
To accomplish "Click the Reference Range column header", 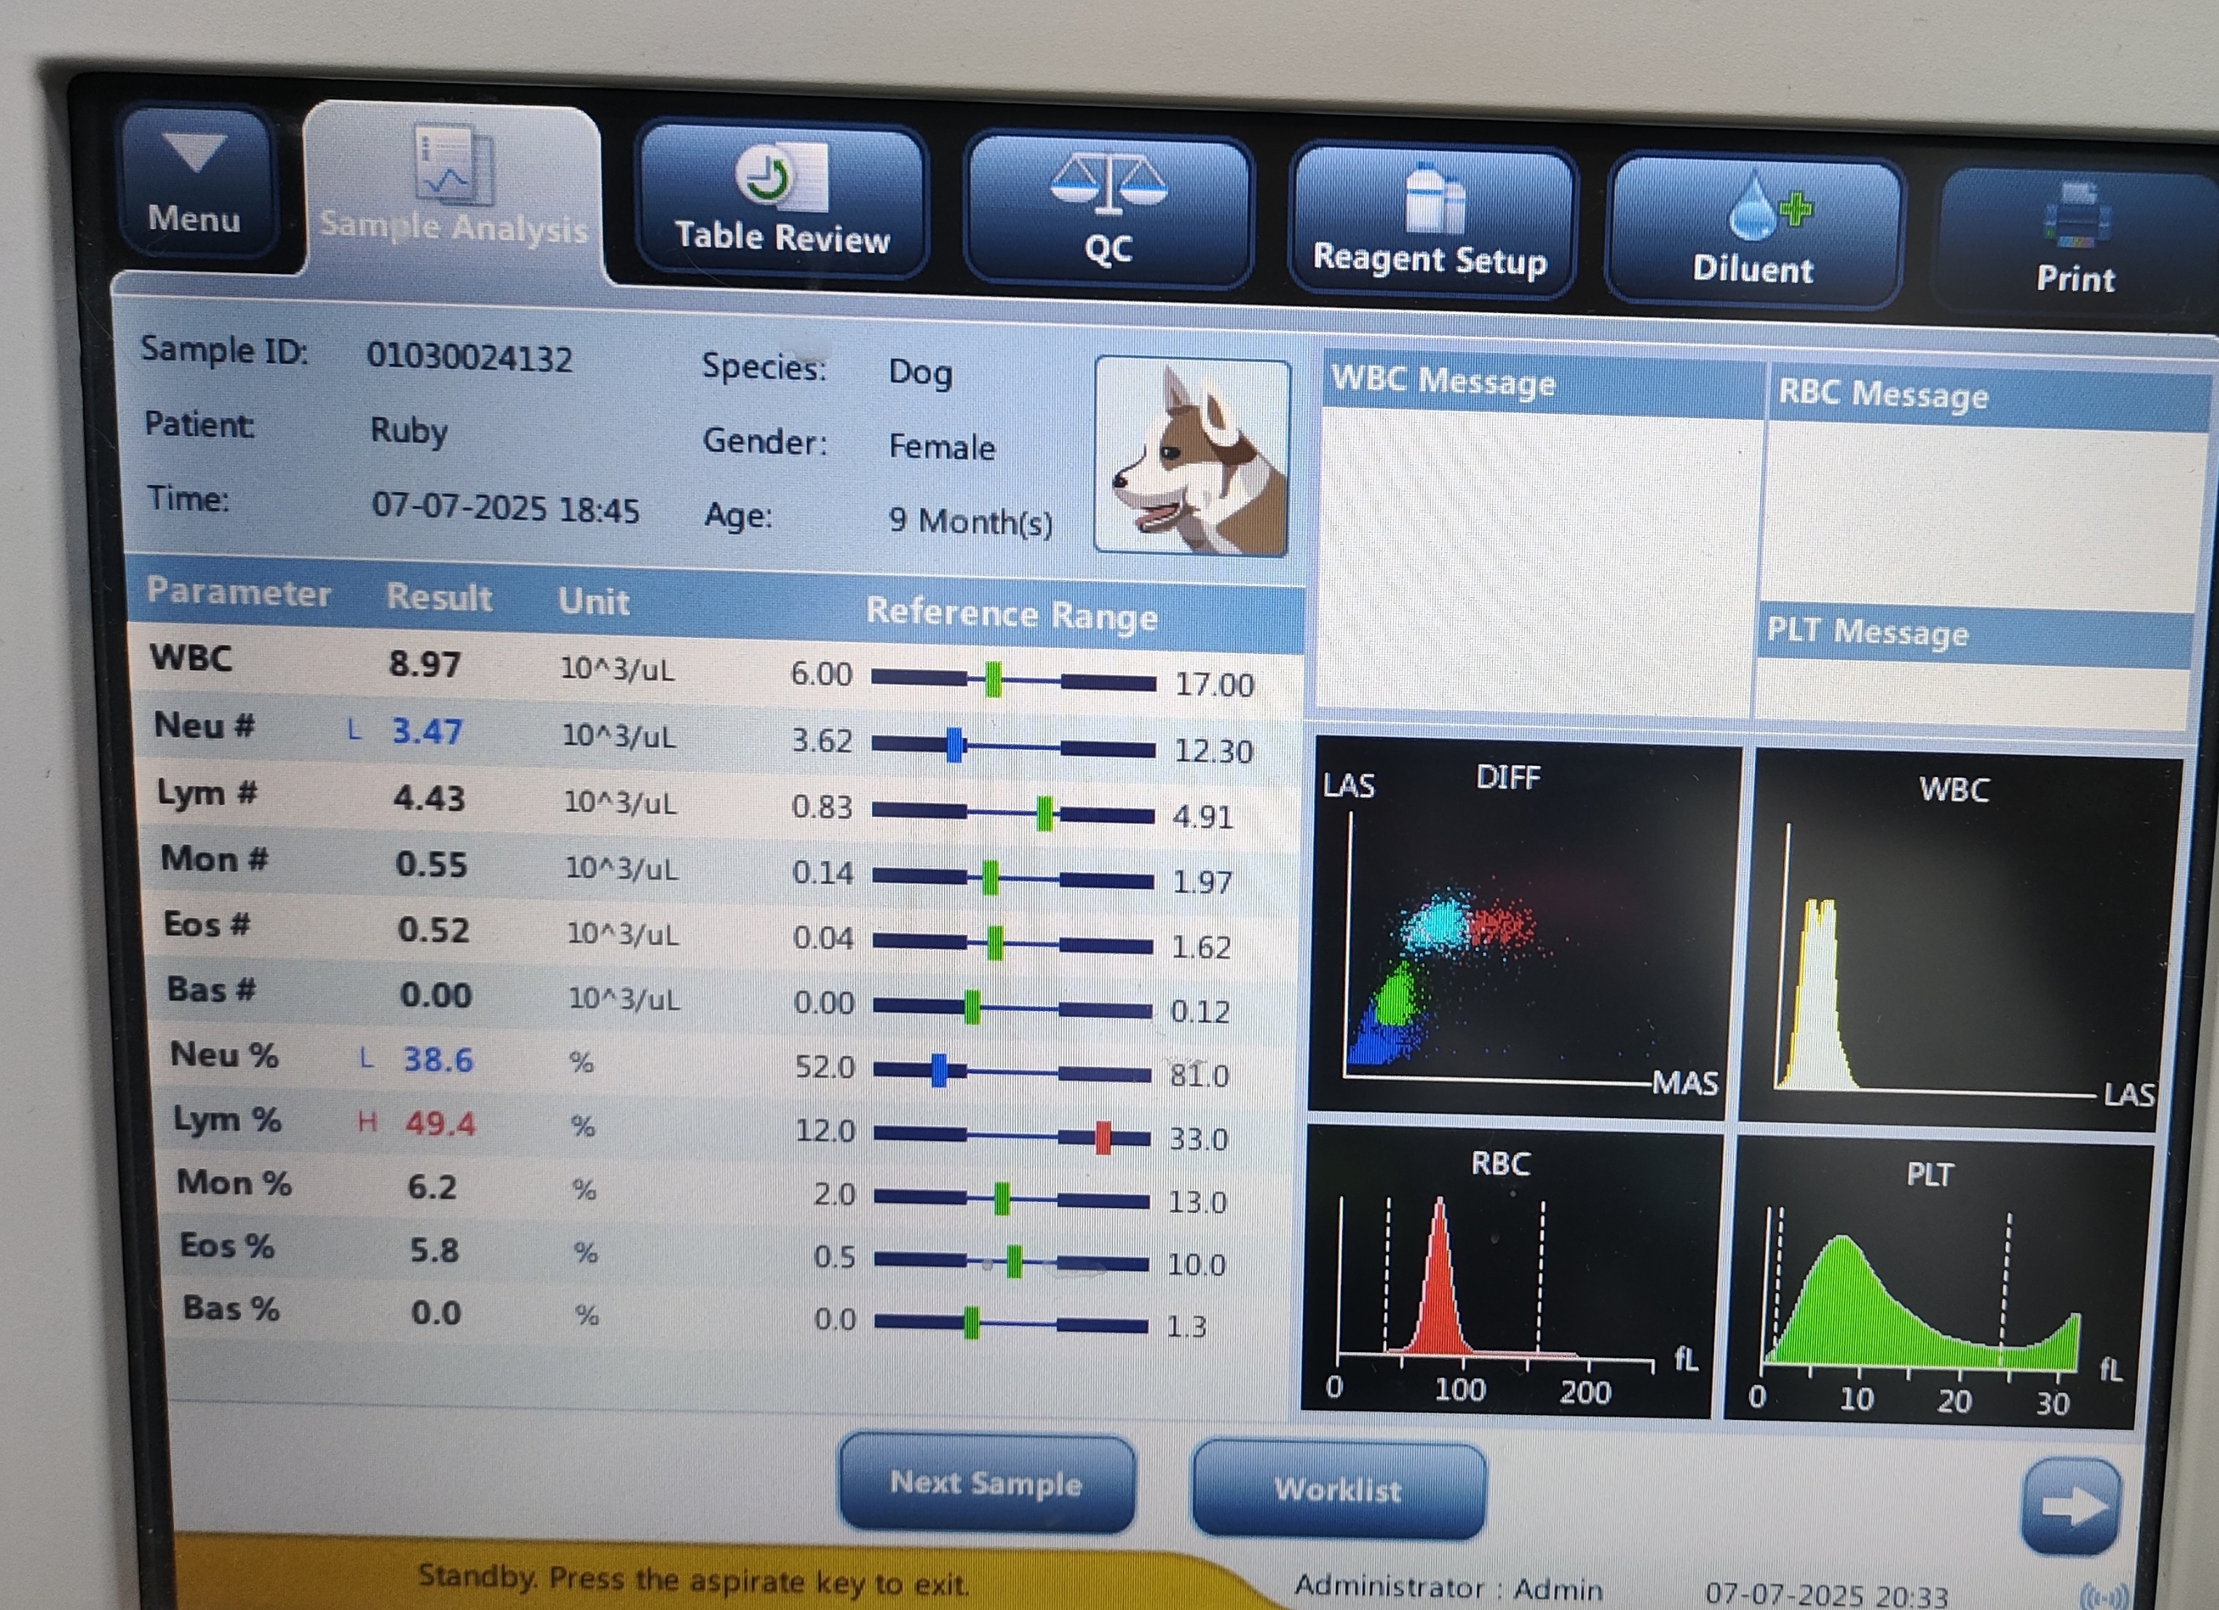I will tap(1011, 615).
